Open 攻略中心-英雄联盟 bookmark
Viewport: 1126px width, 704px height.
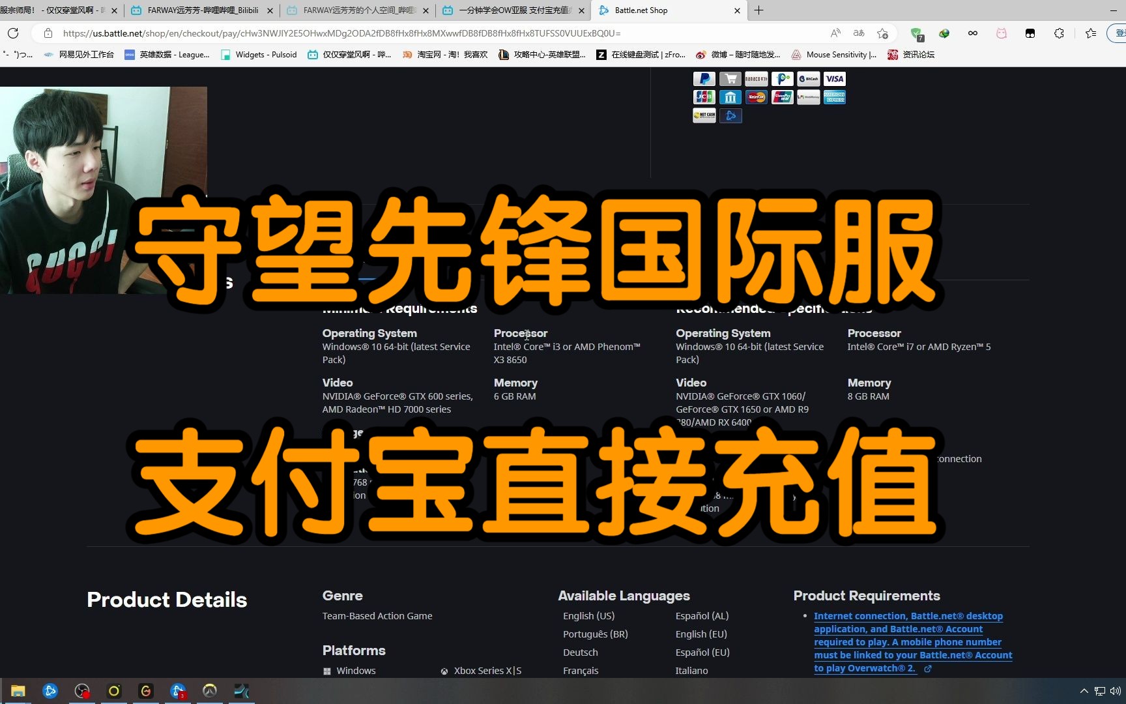coord(542,55)
